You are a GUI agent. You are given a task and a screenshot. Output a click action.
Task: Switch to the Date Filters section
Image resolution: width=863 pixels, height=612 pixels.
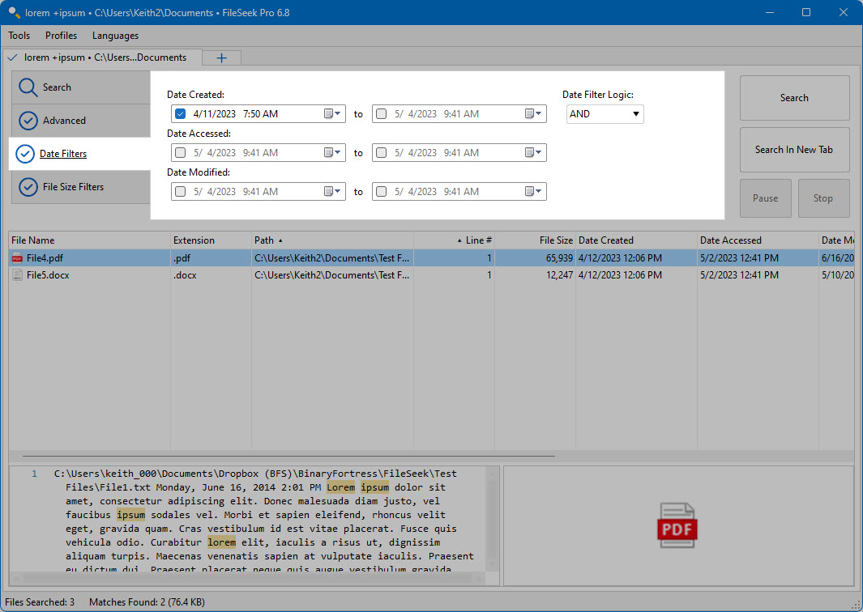79,154
